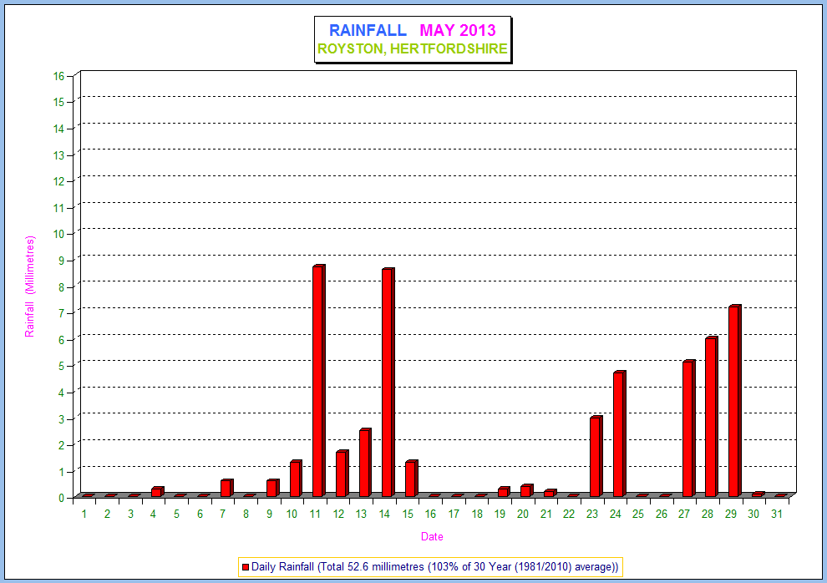Click the 'RAINFALL' title word
827x583 pixels.
pyautogui.click(x=368, y=30)
